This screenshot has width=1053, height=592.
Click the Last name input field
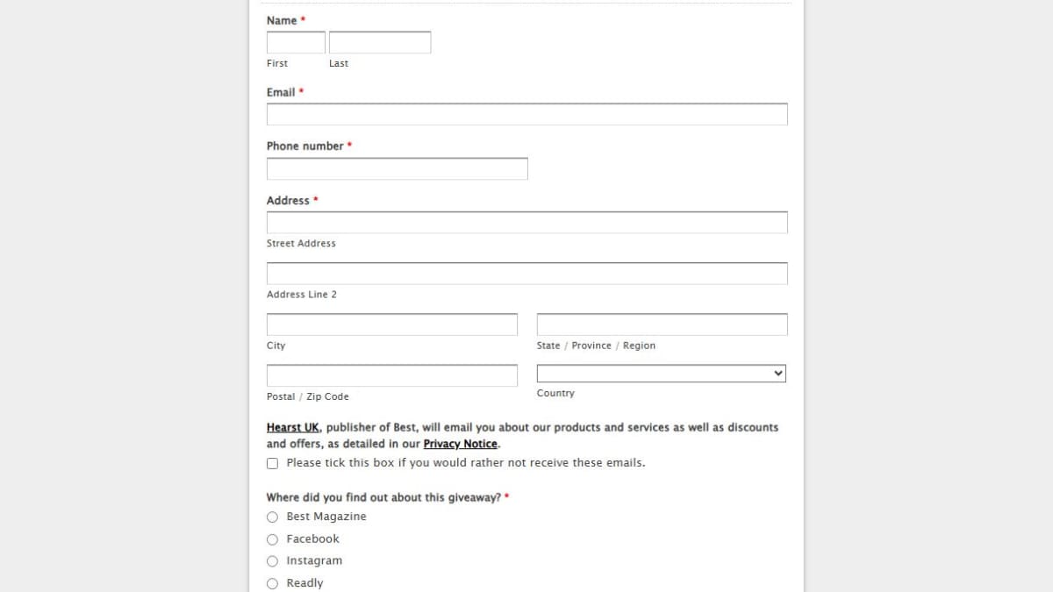(x=380, y=42)
